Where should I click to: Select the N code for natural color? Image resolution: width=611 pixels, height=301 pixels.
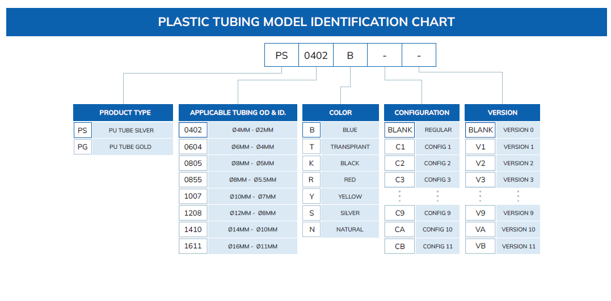(311, 230)
